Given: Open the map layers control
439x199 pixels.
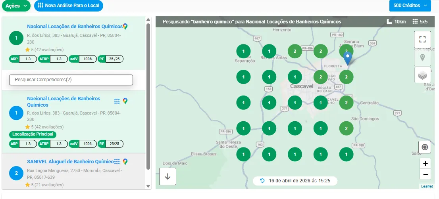Looking at the screenshot, I should click(422, 75).
